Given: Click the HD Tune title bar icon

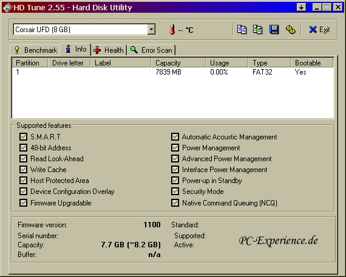Looking at the screenshot, I should 7,7.
